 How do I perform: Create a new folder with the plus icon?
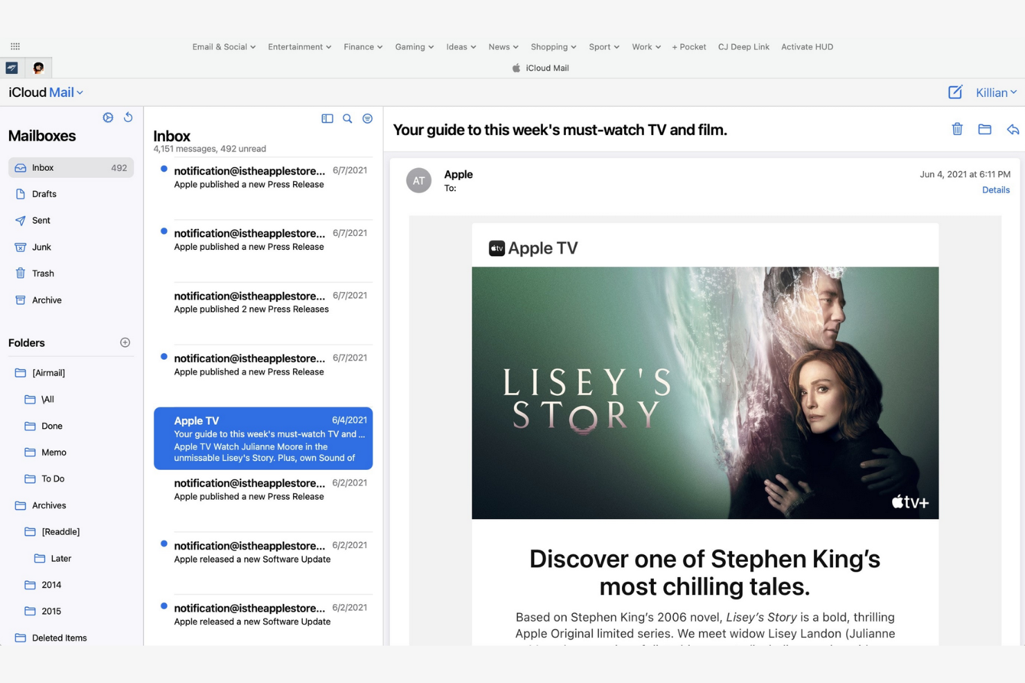pyautogui.click(x=125, y=342)
